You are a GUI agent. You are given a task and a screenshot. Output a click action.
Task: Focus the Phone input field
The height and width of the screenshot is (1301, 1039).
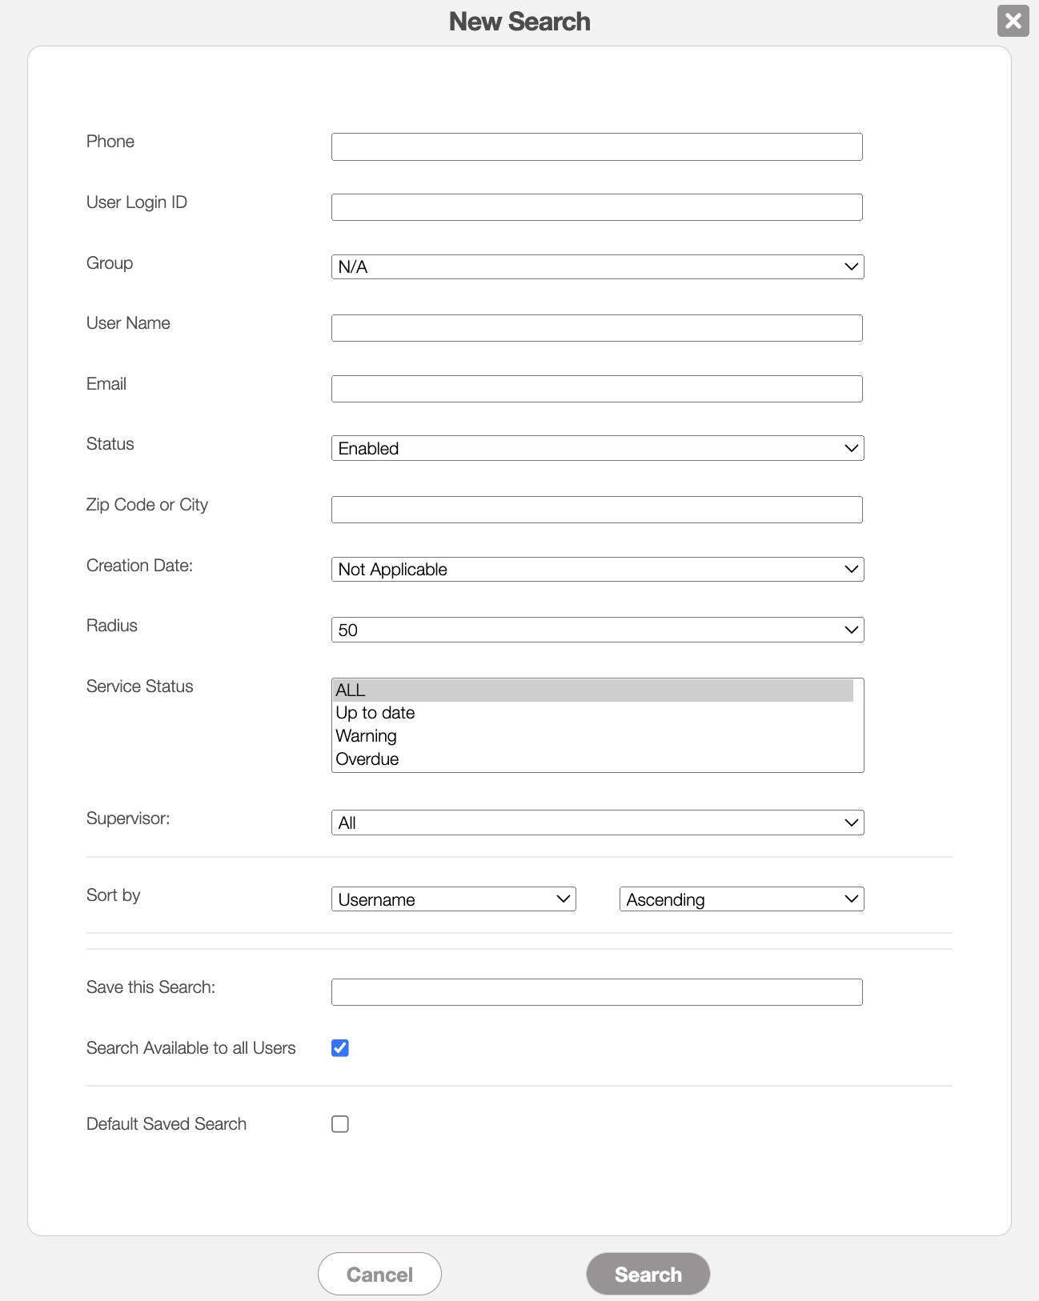click(x=597, y=147)
